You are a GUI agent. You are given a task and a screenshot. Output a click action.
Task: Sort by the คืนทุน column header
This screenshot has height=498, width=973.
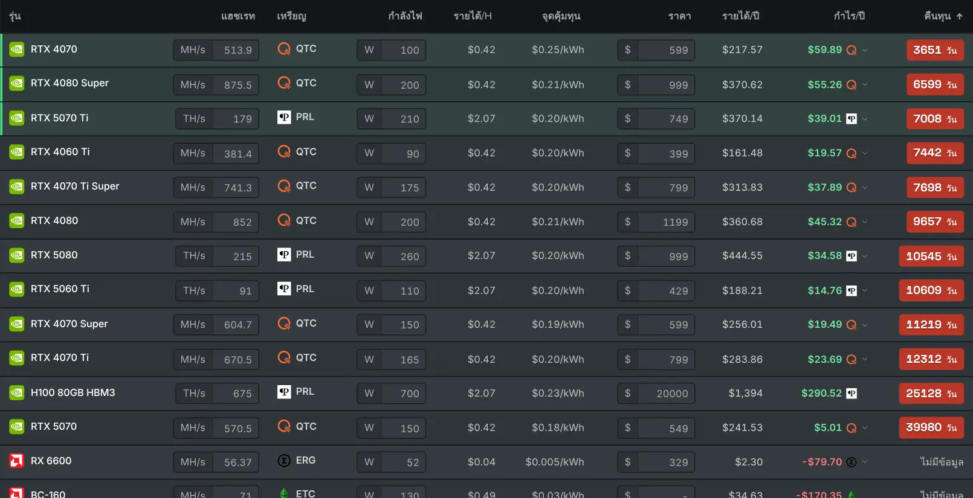[943, 16]
